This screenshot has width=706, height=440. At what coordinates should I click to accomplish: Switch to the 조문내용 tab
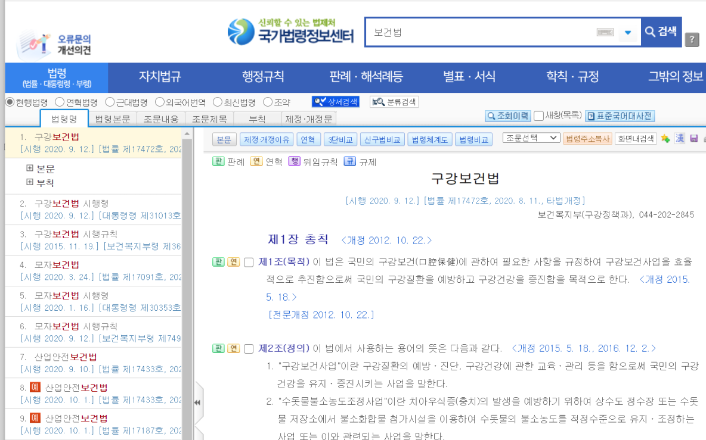click(x=161, y=119)
